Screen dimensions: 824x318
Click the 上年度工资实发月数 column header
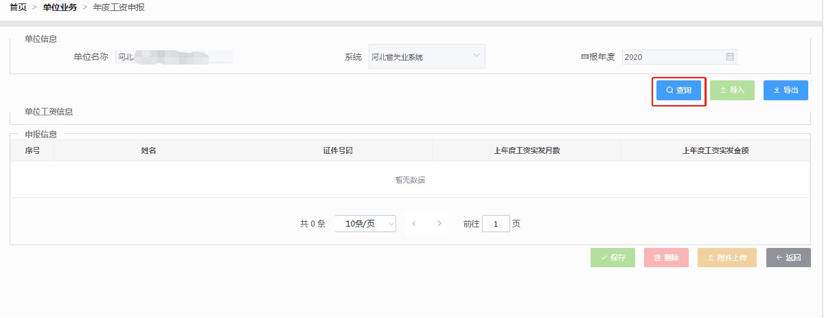point(527,150)
